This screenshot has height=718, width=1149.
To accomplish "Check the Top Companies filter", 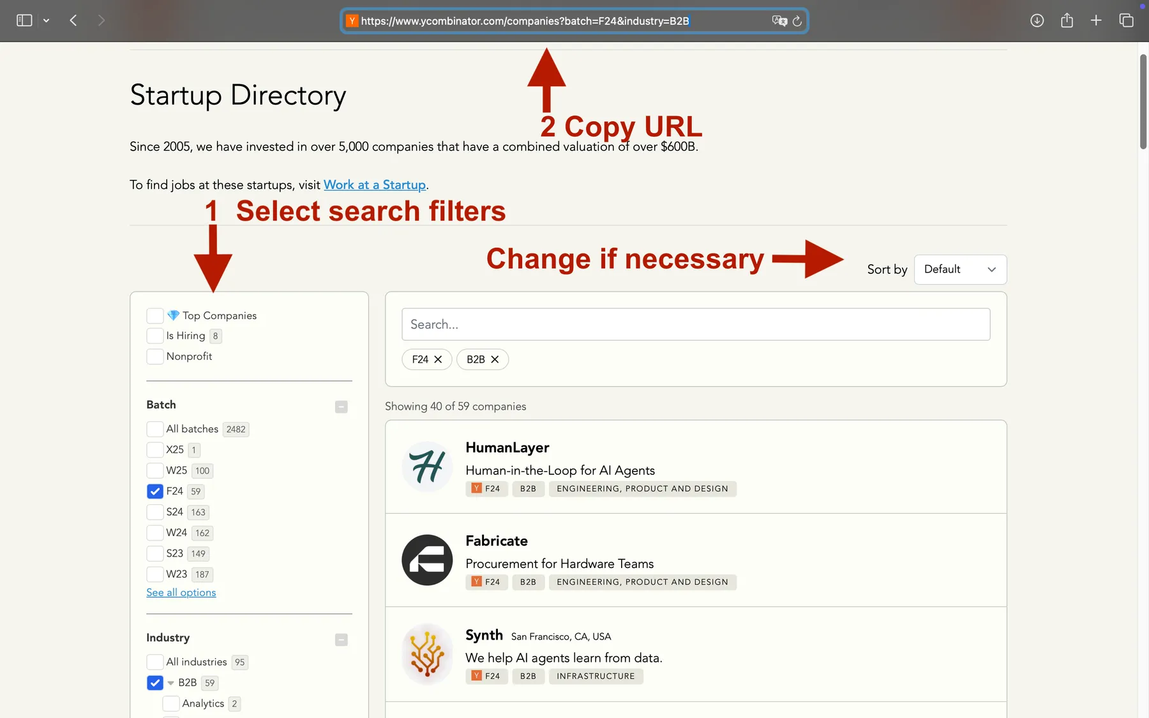I will tap(154, 315).
